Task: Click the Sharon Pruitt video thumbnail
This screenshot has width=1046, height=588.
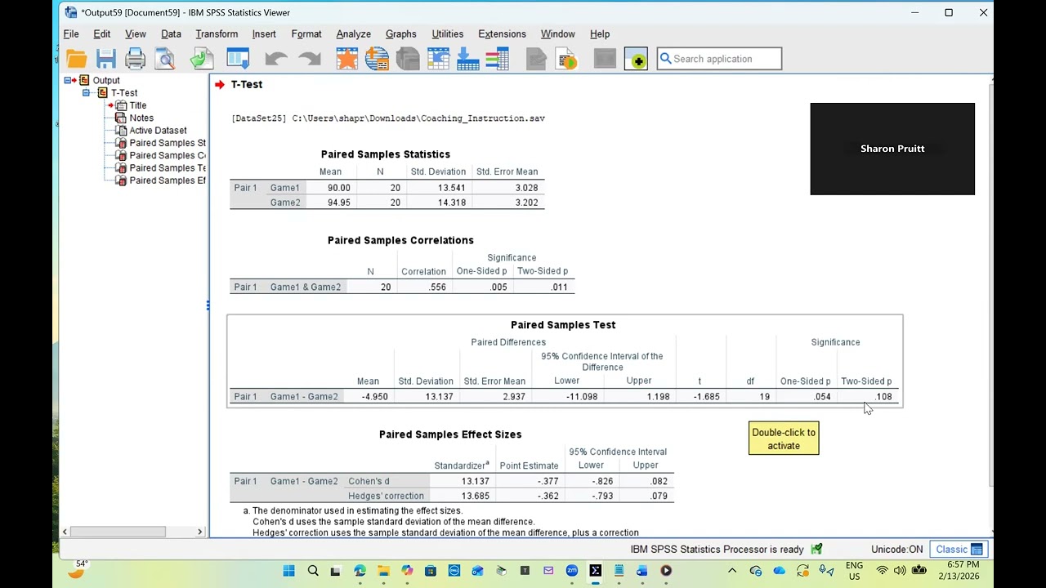Action: pyautogui.click(x=892, y=149)
